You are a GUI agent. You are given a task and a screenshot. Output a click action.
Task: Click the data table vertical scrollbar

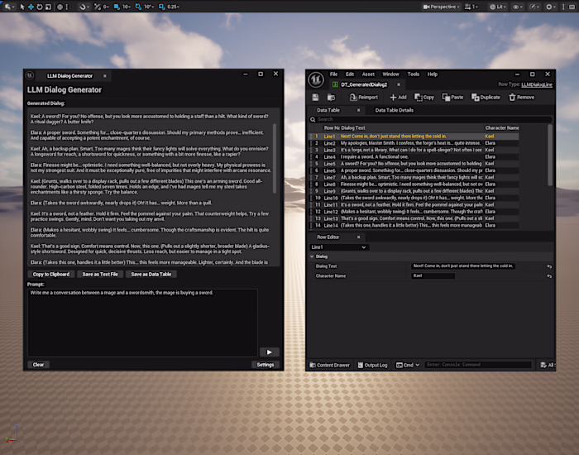(x=550, y=156)
